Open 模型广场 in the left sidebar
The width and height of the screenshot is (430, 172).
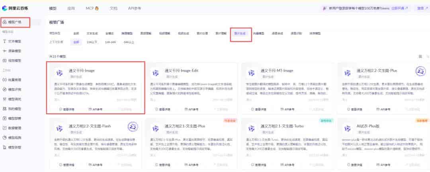pyautogui.click(x=15, y=22)
